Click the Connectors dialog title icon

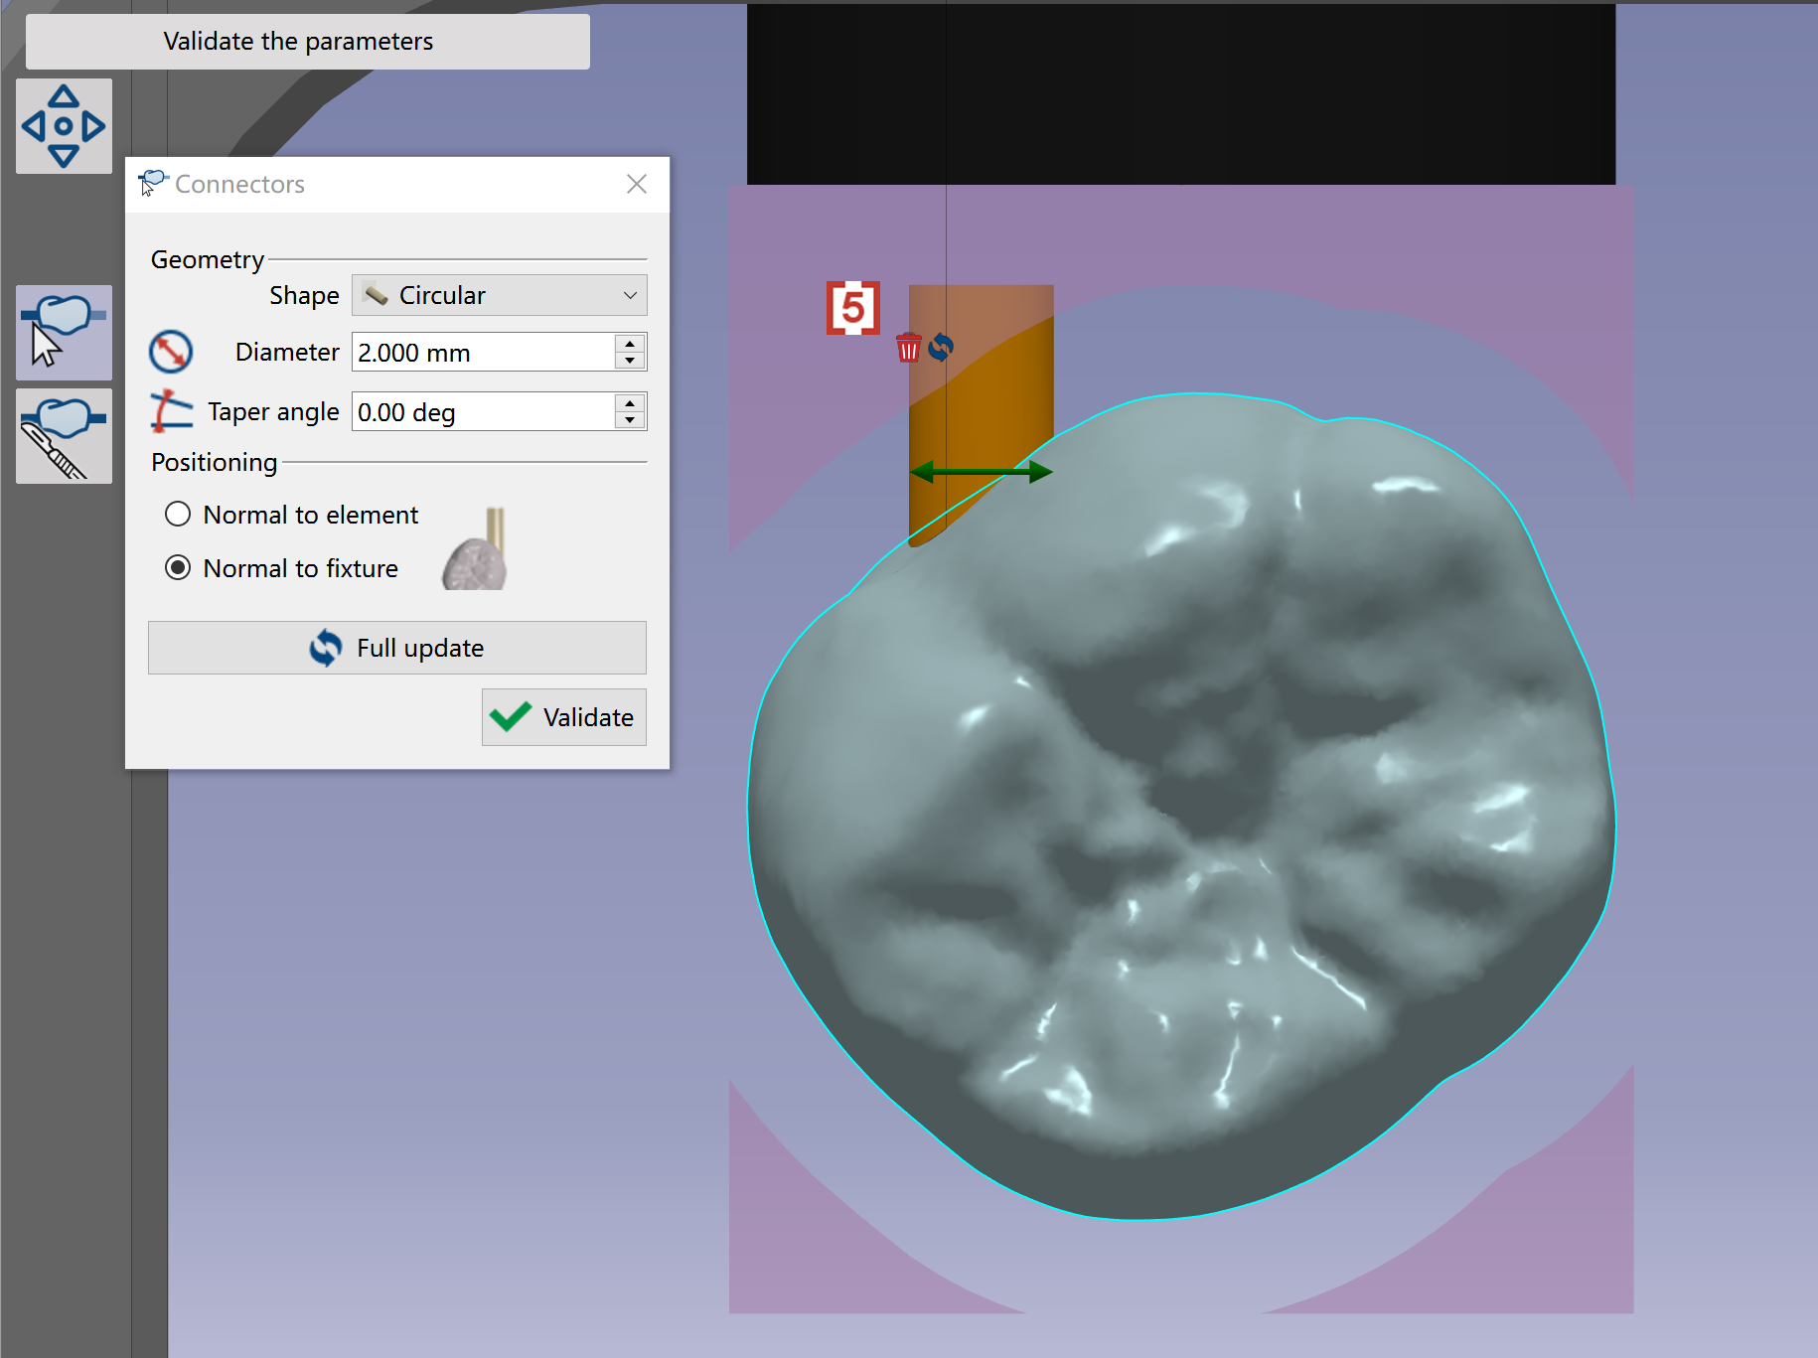(152, 183)
